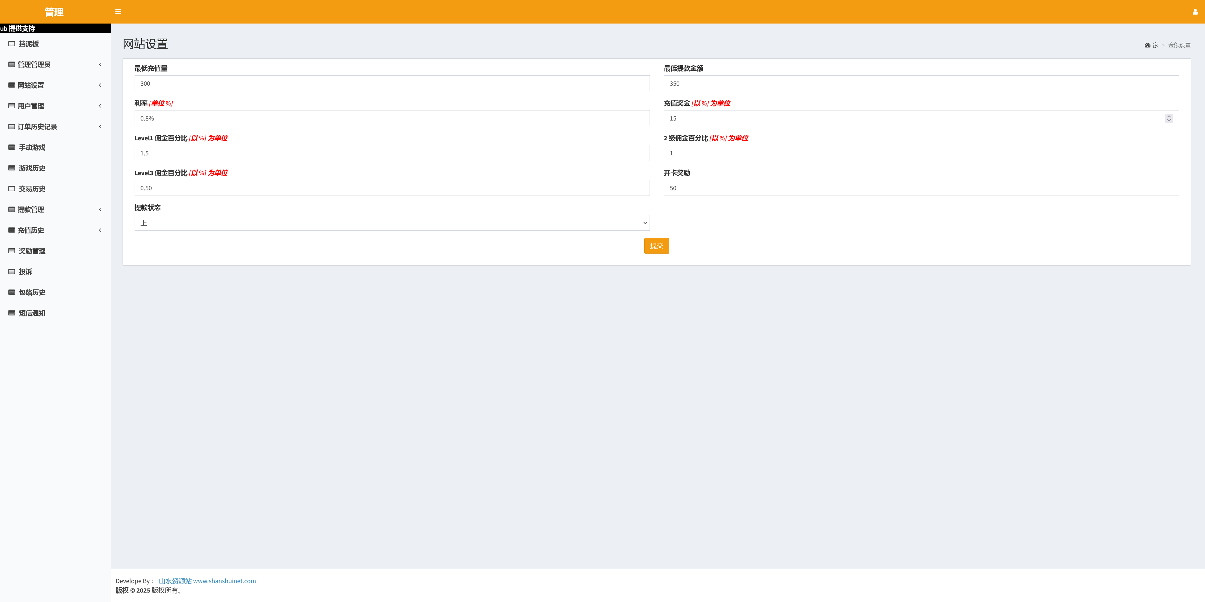
Task: Open 投诉 menu item
Action: pyautogui.click(x=25, y=272)
